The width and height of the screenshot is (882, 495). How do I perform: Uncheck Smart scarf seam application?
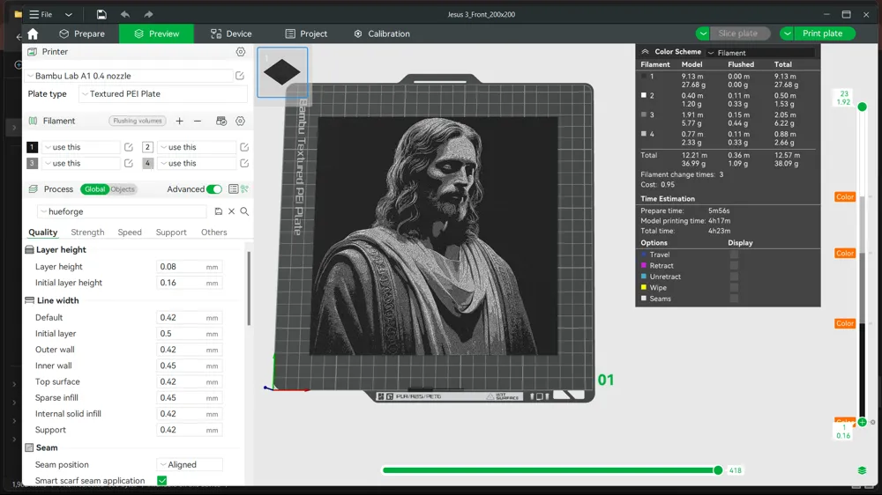162,480
